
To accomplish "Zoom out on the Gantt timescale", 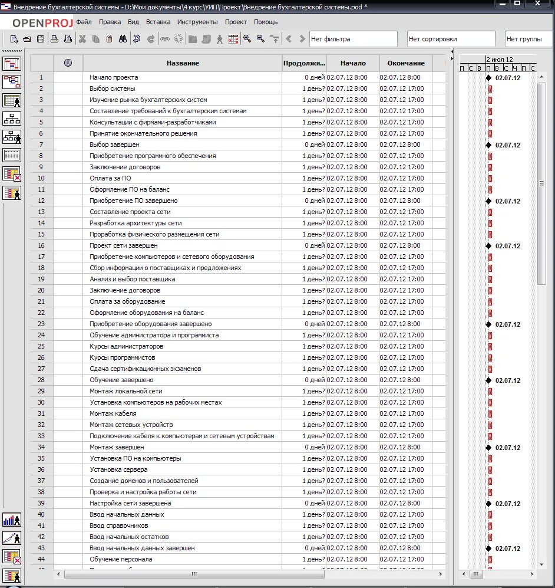I will tap(260, 39).
